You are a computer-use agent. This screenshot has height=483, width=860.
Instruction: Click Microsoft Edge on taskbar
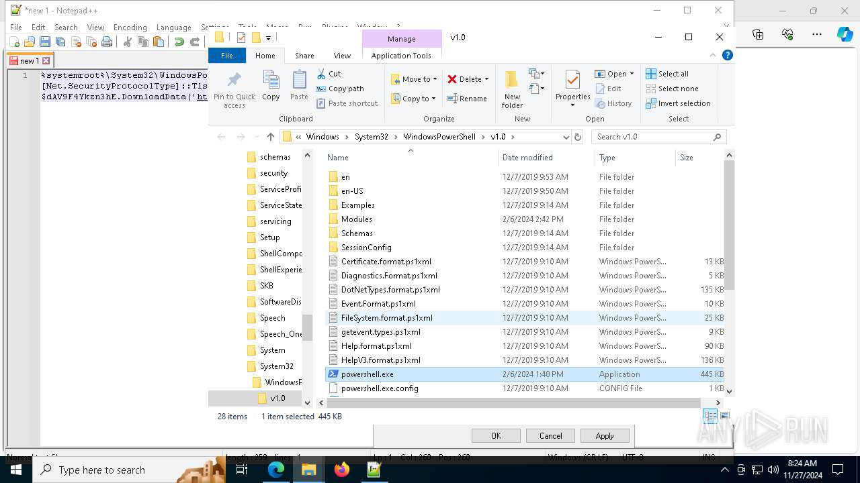276,470
